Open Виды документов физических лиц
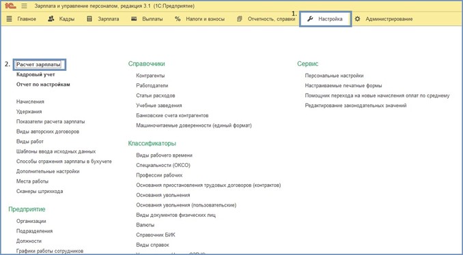Image resolution: width=463 pixels, height=255 pixels. [x=176, y=215]
